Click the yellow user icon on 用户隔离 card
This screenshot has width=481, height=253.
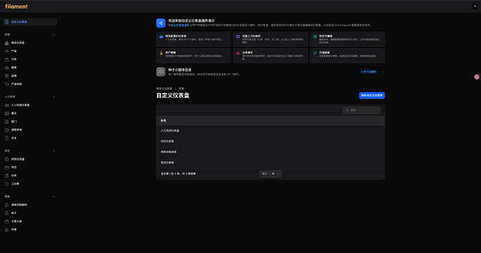tap(161, 53)
